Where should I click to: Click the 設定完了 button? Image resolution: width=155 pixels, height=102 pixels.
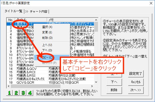point(136,74)
